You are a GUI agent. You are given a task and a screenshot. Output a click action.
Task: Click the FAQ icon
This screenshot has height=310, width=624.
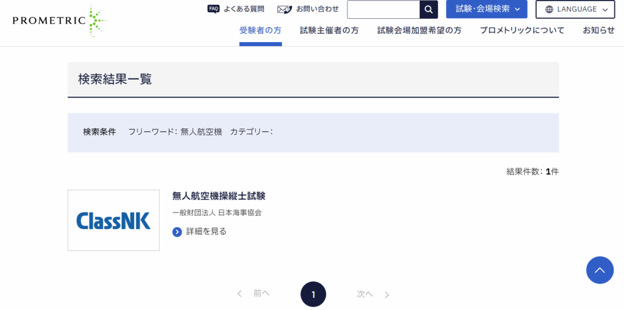pos(213,9)
